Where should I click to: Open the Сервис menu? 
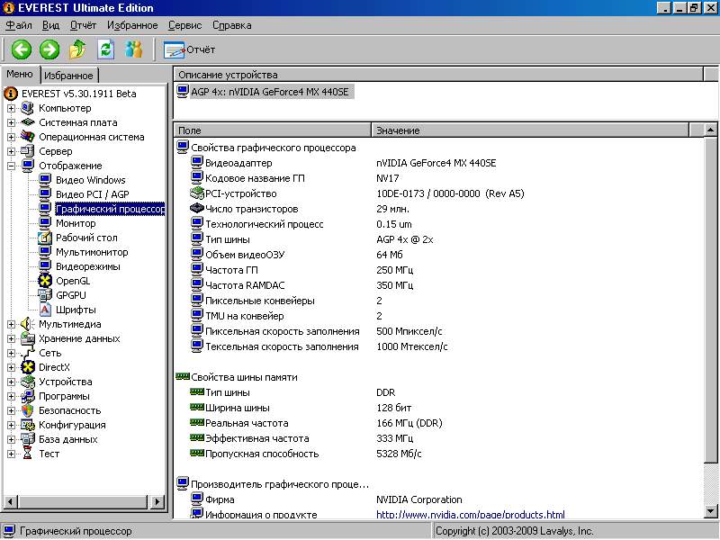[x=184, y=25]
